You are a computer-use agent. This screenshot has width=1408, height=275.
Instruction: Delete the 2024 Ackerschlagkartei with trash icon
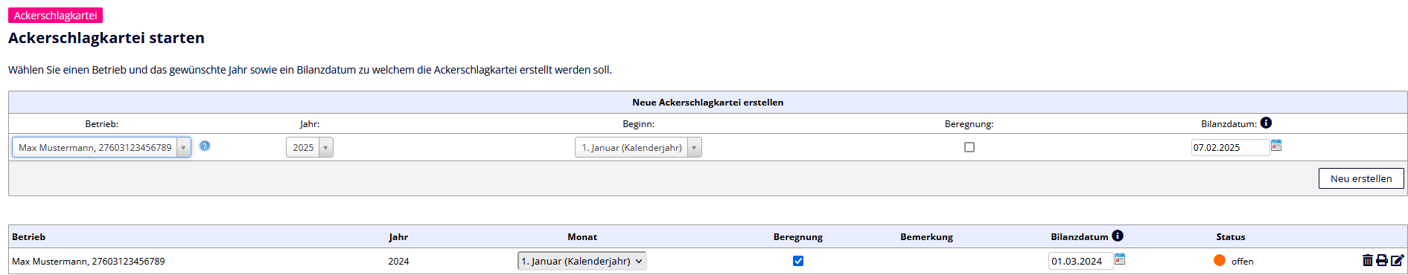[1367, 260]
